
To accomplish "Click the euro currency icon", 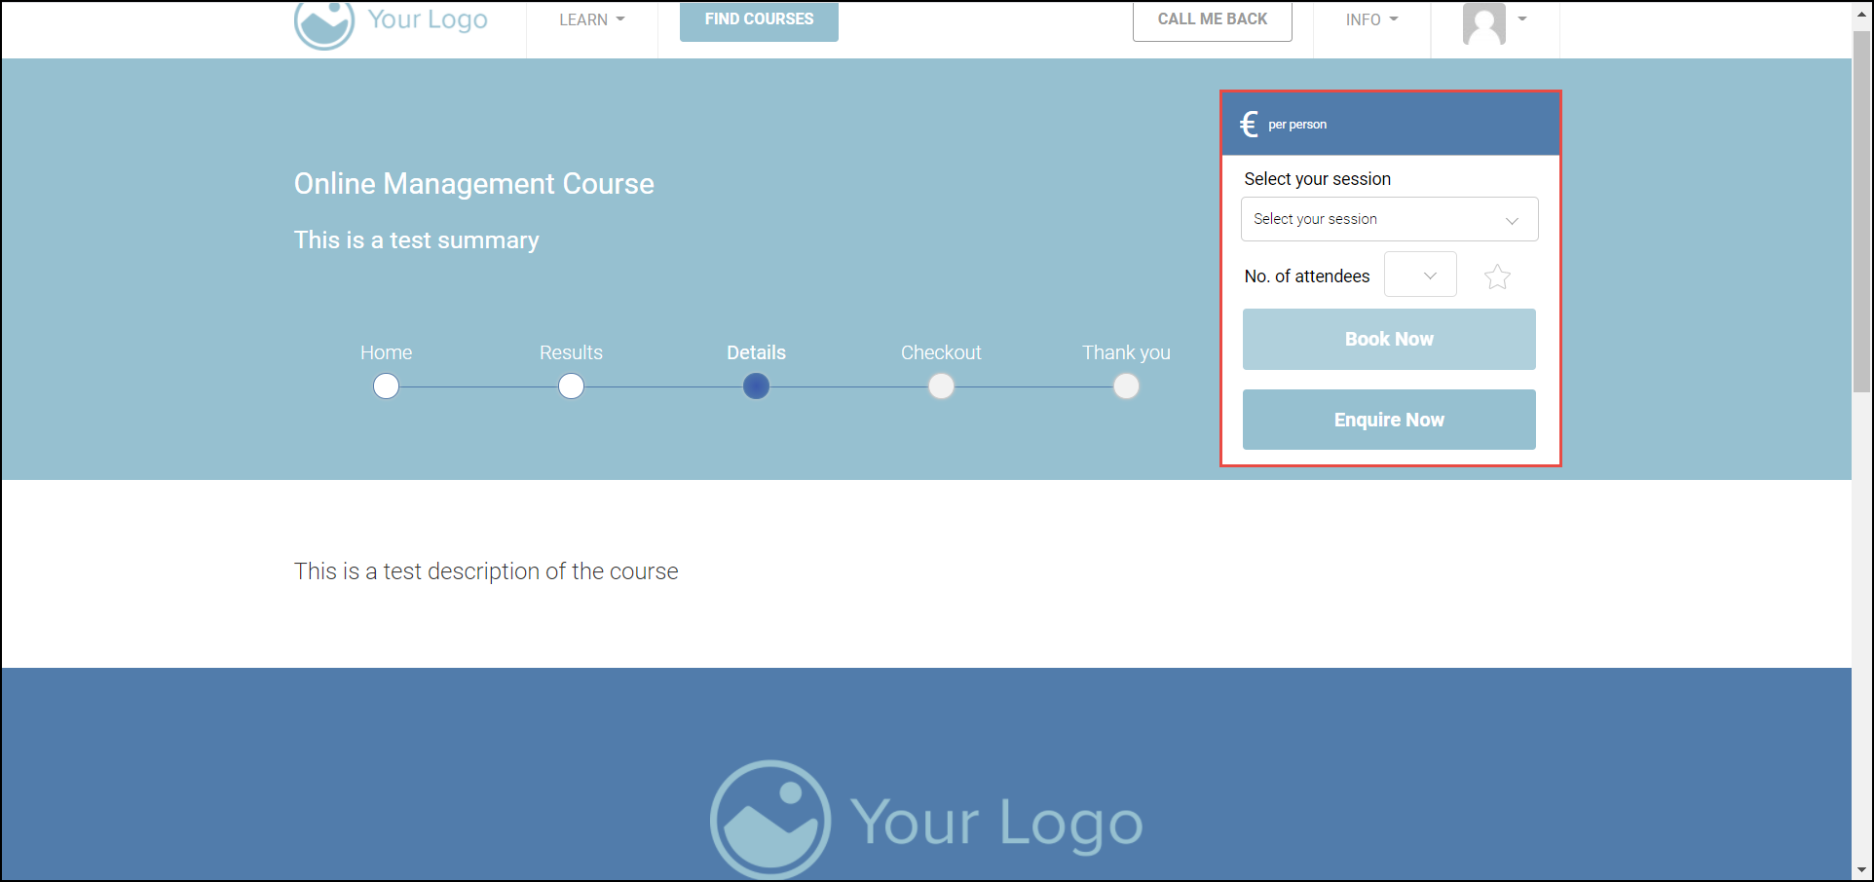I will [x=1249, y=125].
